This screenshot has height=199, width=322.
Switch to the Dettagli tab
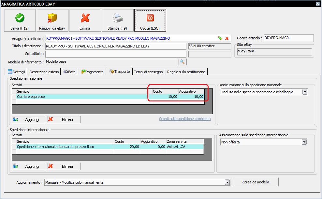pyautogui.click(x=16, y=72)
